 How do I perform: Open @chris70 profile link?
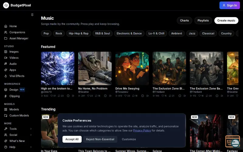click(46, 92)
